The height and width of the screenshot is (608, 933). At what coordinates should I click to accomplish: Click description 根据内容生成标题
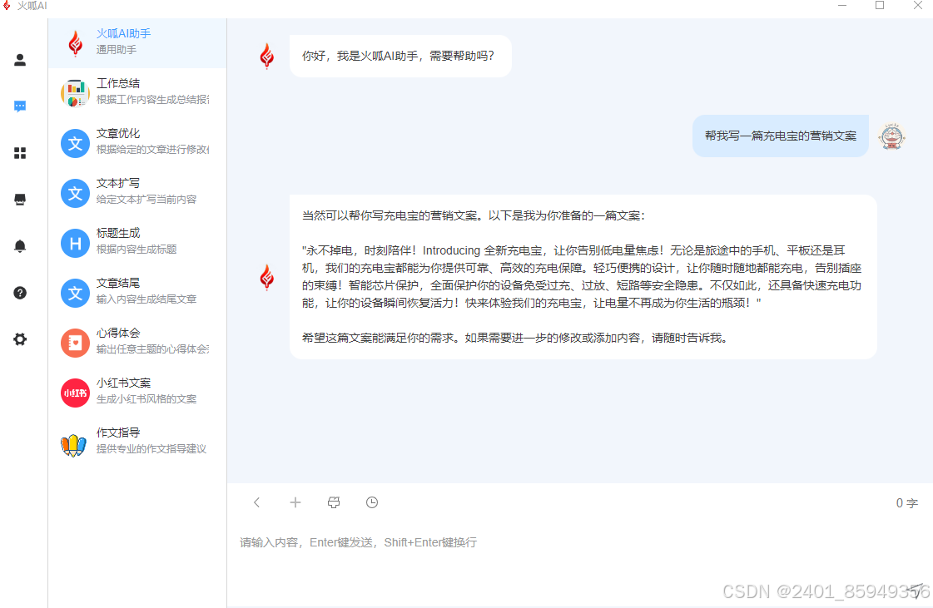[136, 250]
